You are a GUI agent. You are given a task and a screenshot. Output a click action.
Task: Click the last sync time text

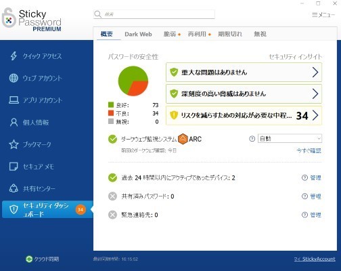pyautogui.click(x=116, y=259)
